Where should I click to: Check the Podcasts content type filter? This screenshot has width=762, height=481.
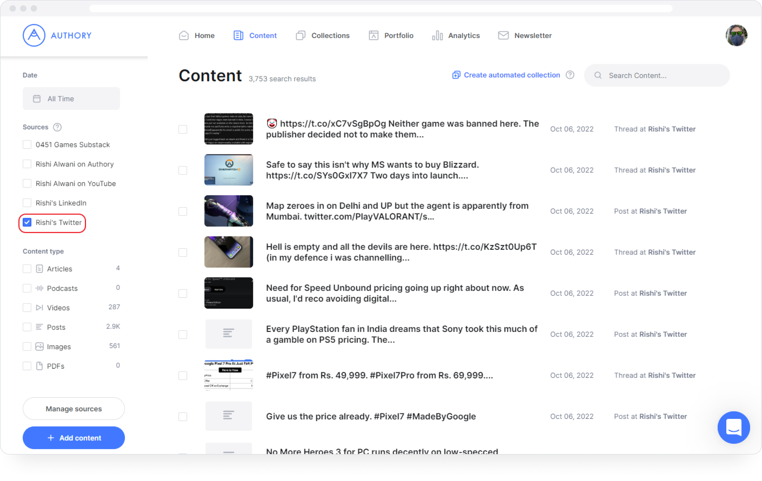point(27,288)
